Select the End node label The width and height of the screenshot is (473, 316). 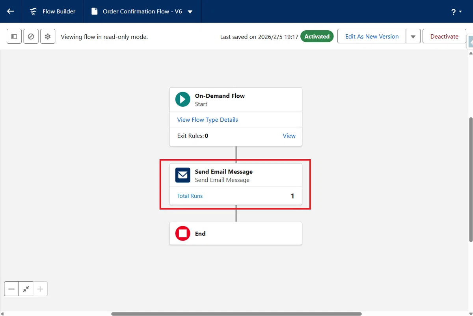tap(200, 234)
